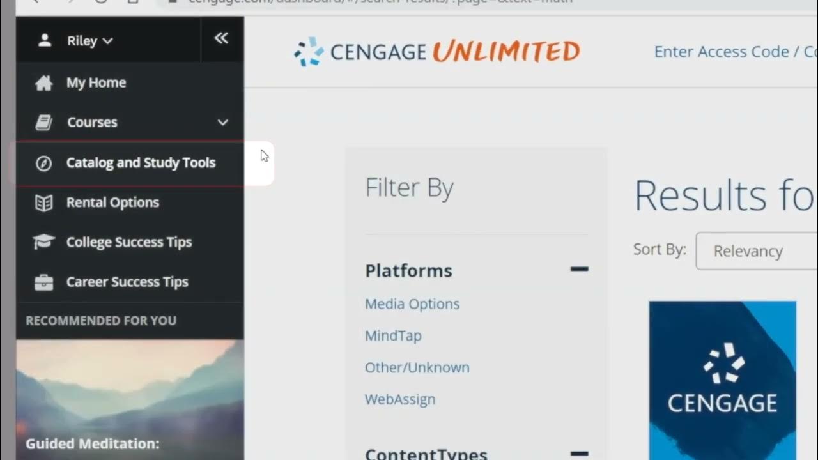Click the College Success Tips graduation cap icon

coord(43,242)
